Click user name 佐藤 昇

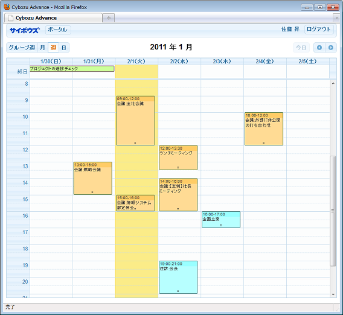point(290,30)
